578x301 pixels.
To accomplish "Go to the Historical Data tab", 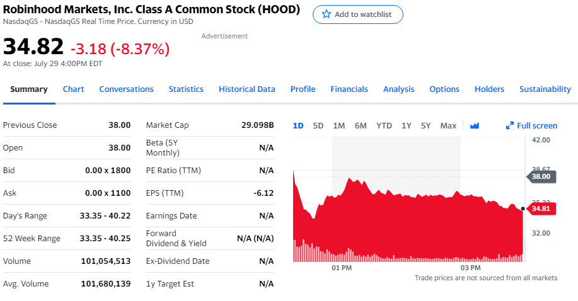I will coord(246,89).
